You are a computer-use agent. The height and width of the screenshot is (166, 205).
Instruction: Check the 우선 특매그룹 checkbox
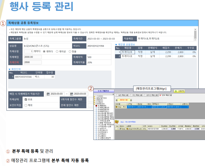(131, 95)
